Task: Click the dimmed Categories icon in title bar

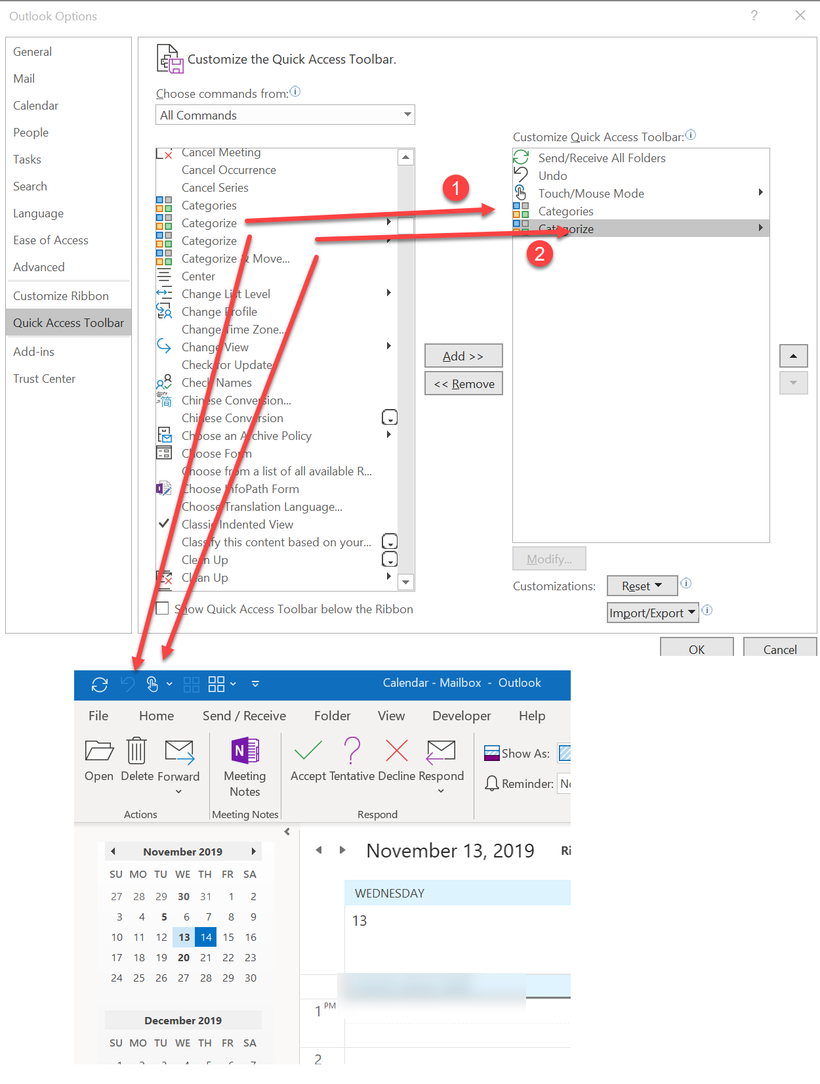Action: click(192, 684)
